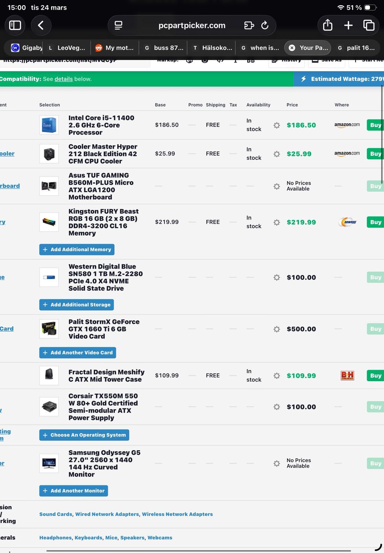
Task: Open Palit StormX video card thumbnail
Action: tap(49, 329)
